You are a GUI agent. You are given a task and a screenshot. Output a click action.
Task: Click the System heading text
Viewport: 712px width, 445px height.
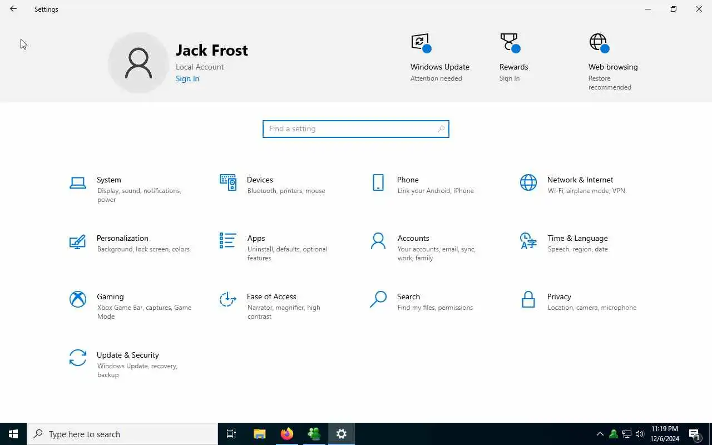coord(108,180)
